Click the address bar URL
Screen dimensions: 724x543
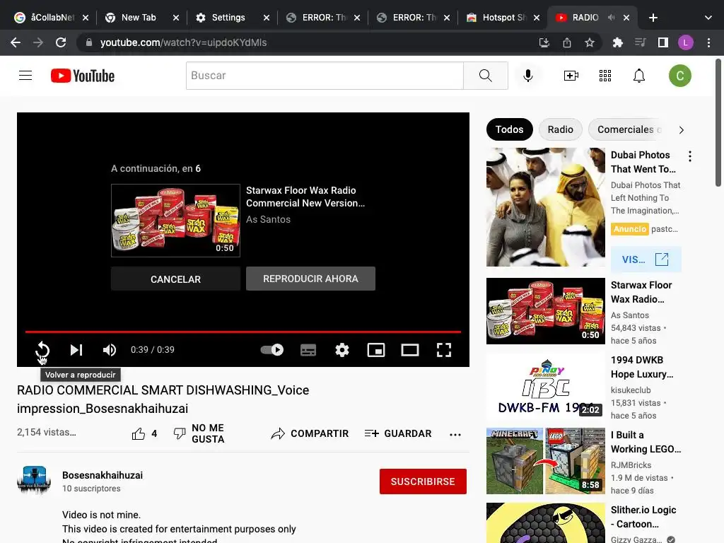[x=184, y=42]
